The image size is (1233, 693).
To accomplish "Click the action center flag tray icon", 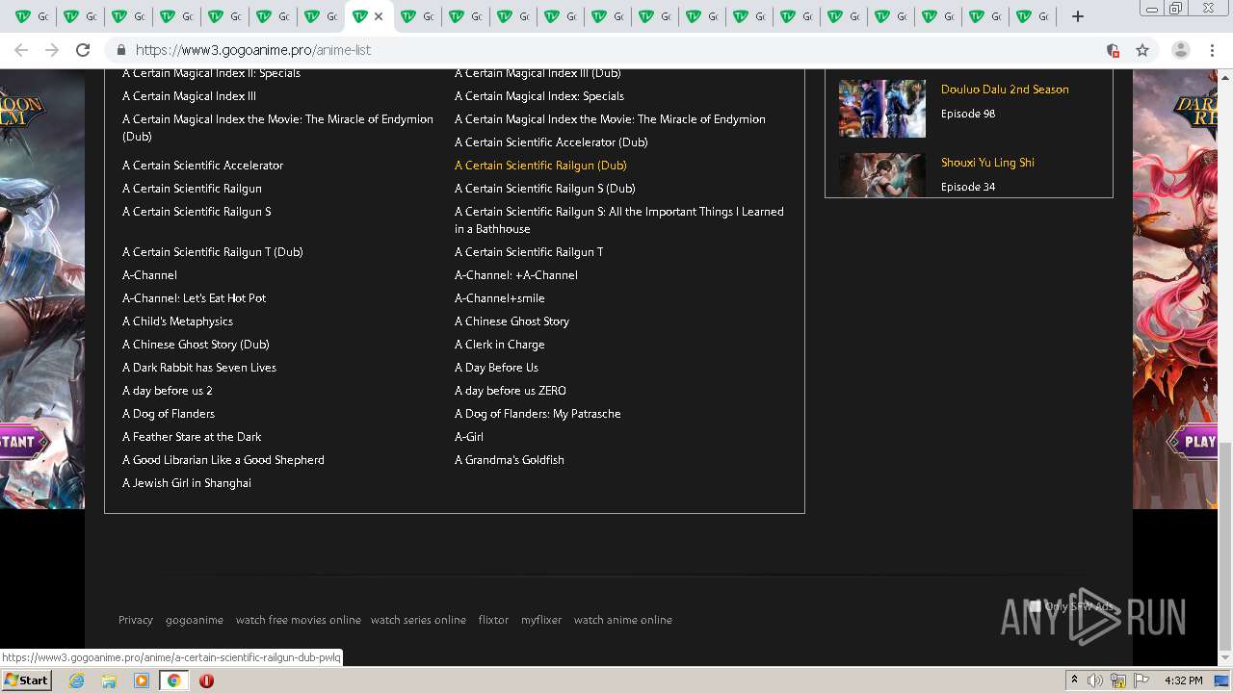I will click(x=1141, y=680).
